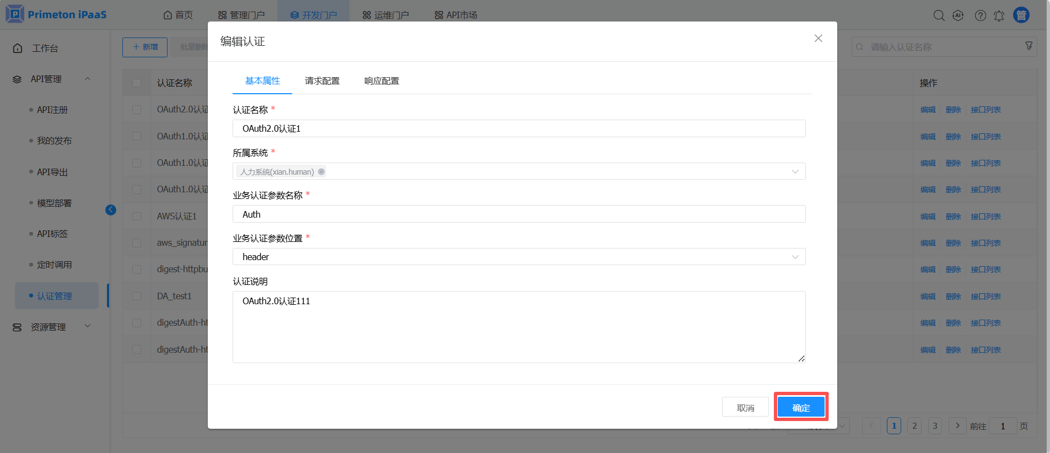Click the AI assistant icon in header
This screenshot has width=1050, height=453.
958,15
